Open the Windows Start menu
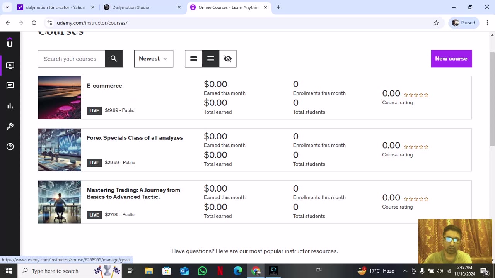The image size is (495, 278). tap(9, 271)
